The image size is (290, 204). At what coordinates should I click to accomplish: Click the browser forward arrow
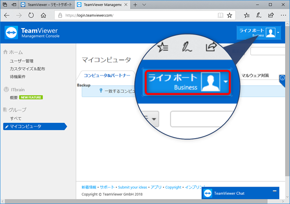pyautogui.click(x=19, y=15)
